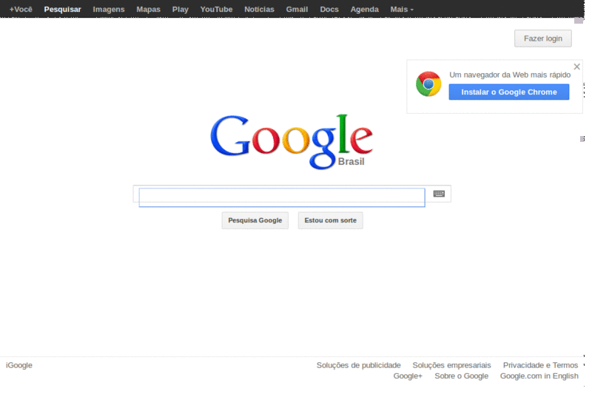This screenshot has height=394, width=592.
Task: Click the Estou com sorte button
Action: pos(330,220)
